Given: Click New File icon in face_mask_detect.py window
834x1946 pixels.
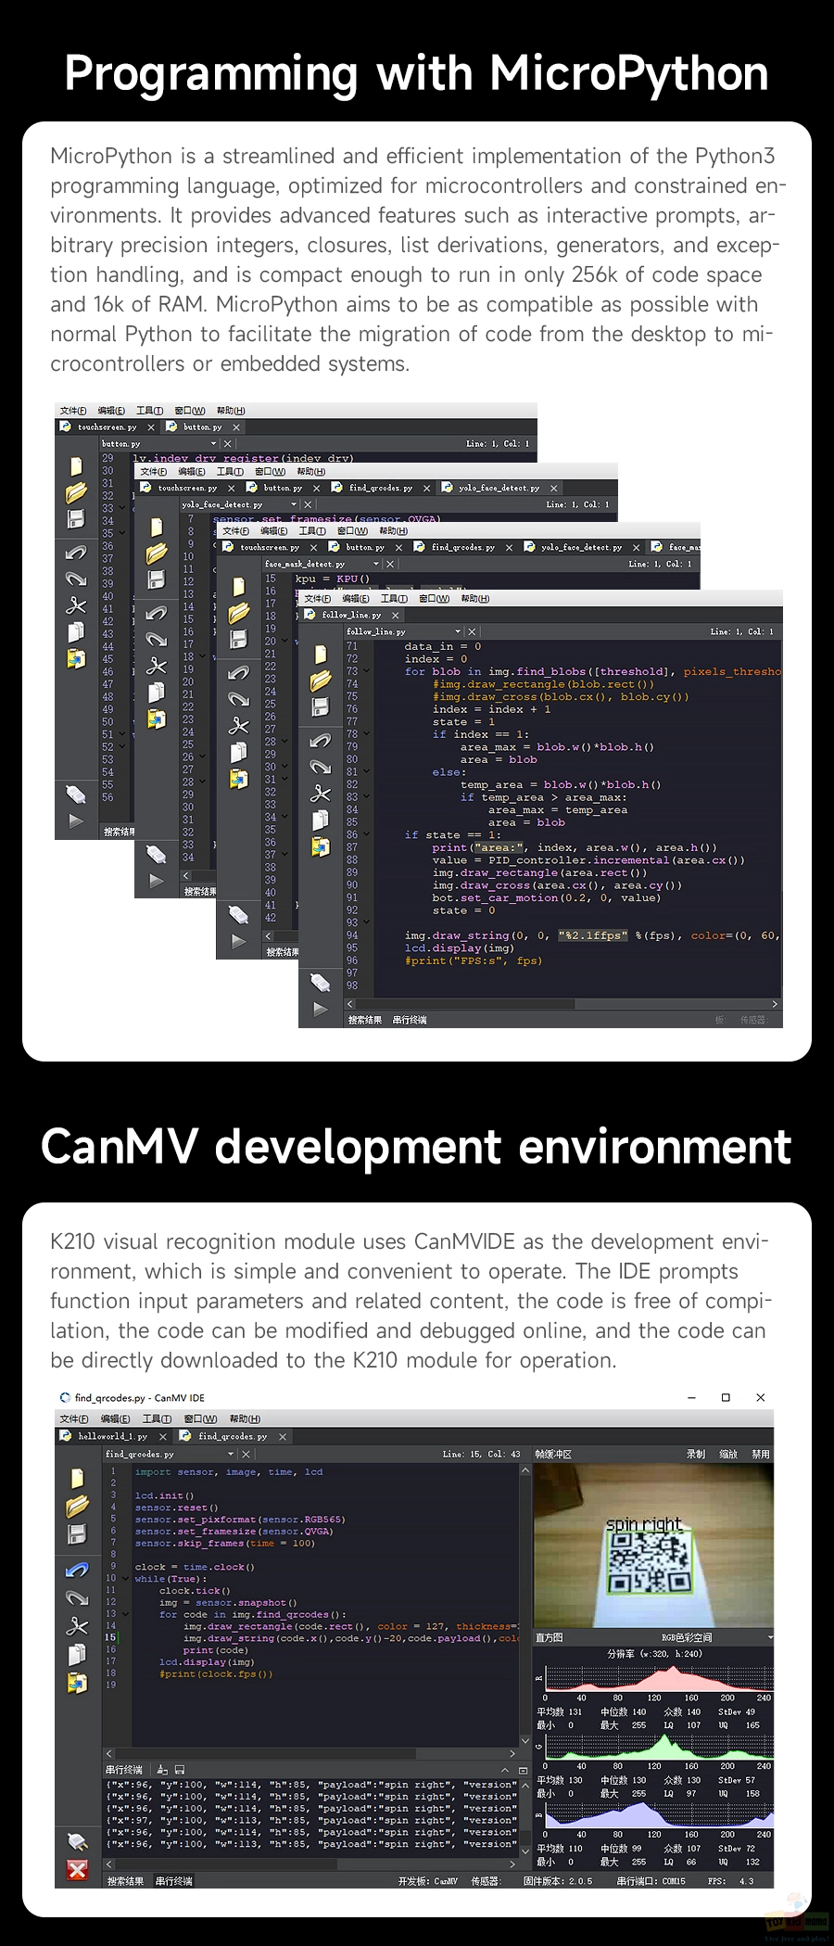Looking at the screenshot, I should point(239,586).
